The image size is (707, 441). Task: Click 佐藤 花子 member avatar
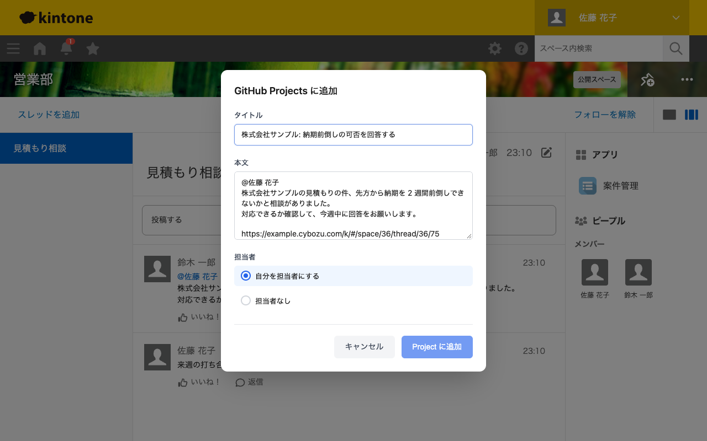click(595, 272)
